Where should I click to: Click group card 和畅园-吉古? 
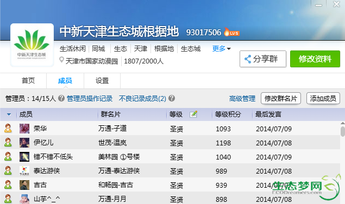tap(116, 184)
